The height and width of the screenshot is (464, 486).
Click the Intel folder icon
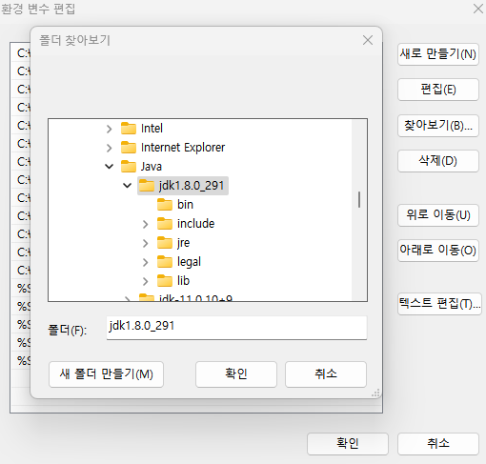(x=129, y=129)
